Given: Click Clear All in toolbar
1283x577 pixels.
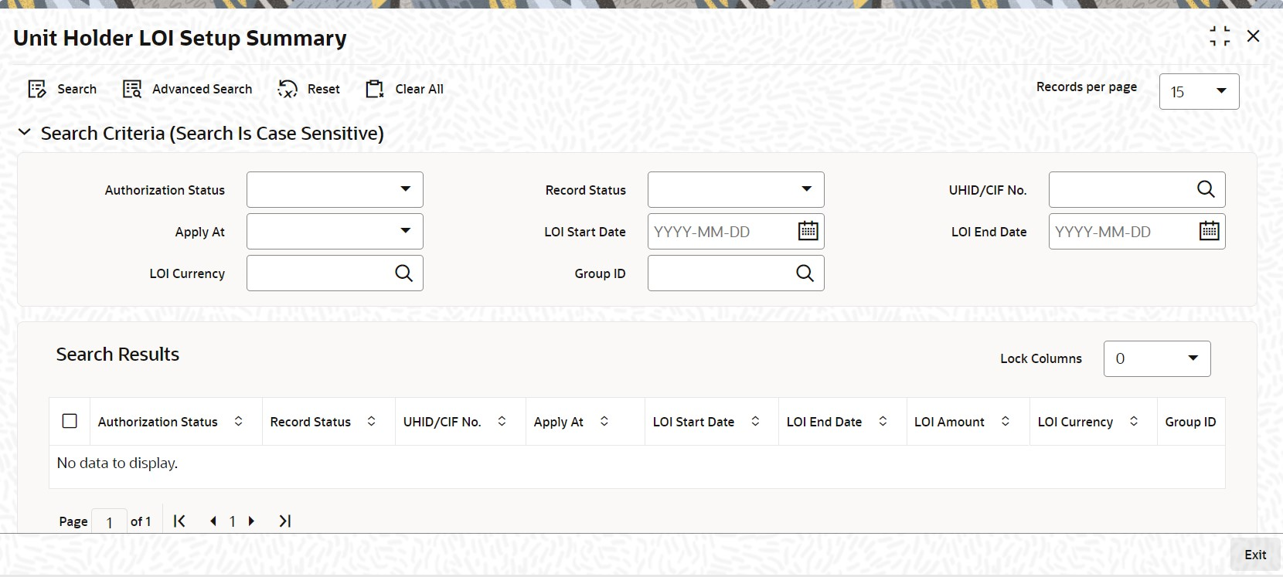Looking at the screenshot, I should point(404,89).
